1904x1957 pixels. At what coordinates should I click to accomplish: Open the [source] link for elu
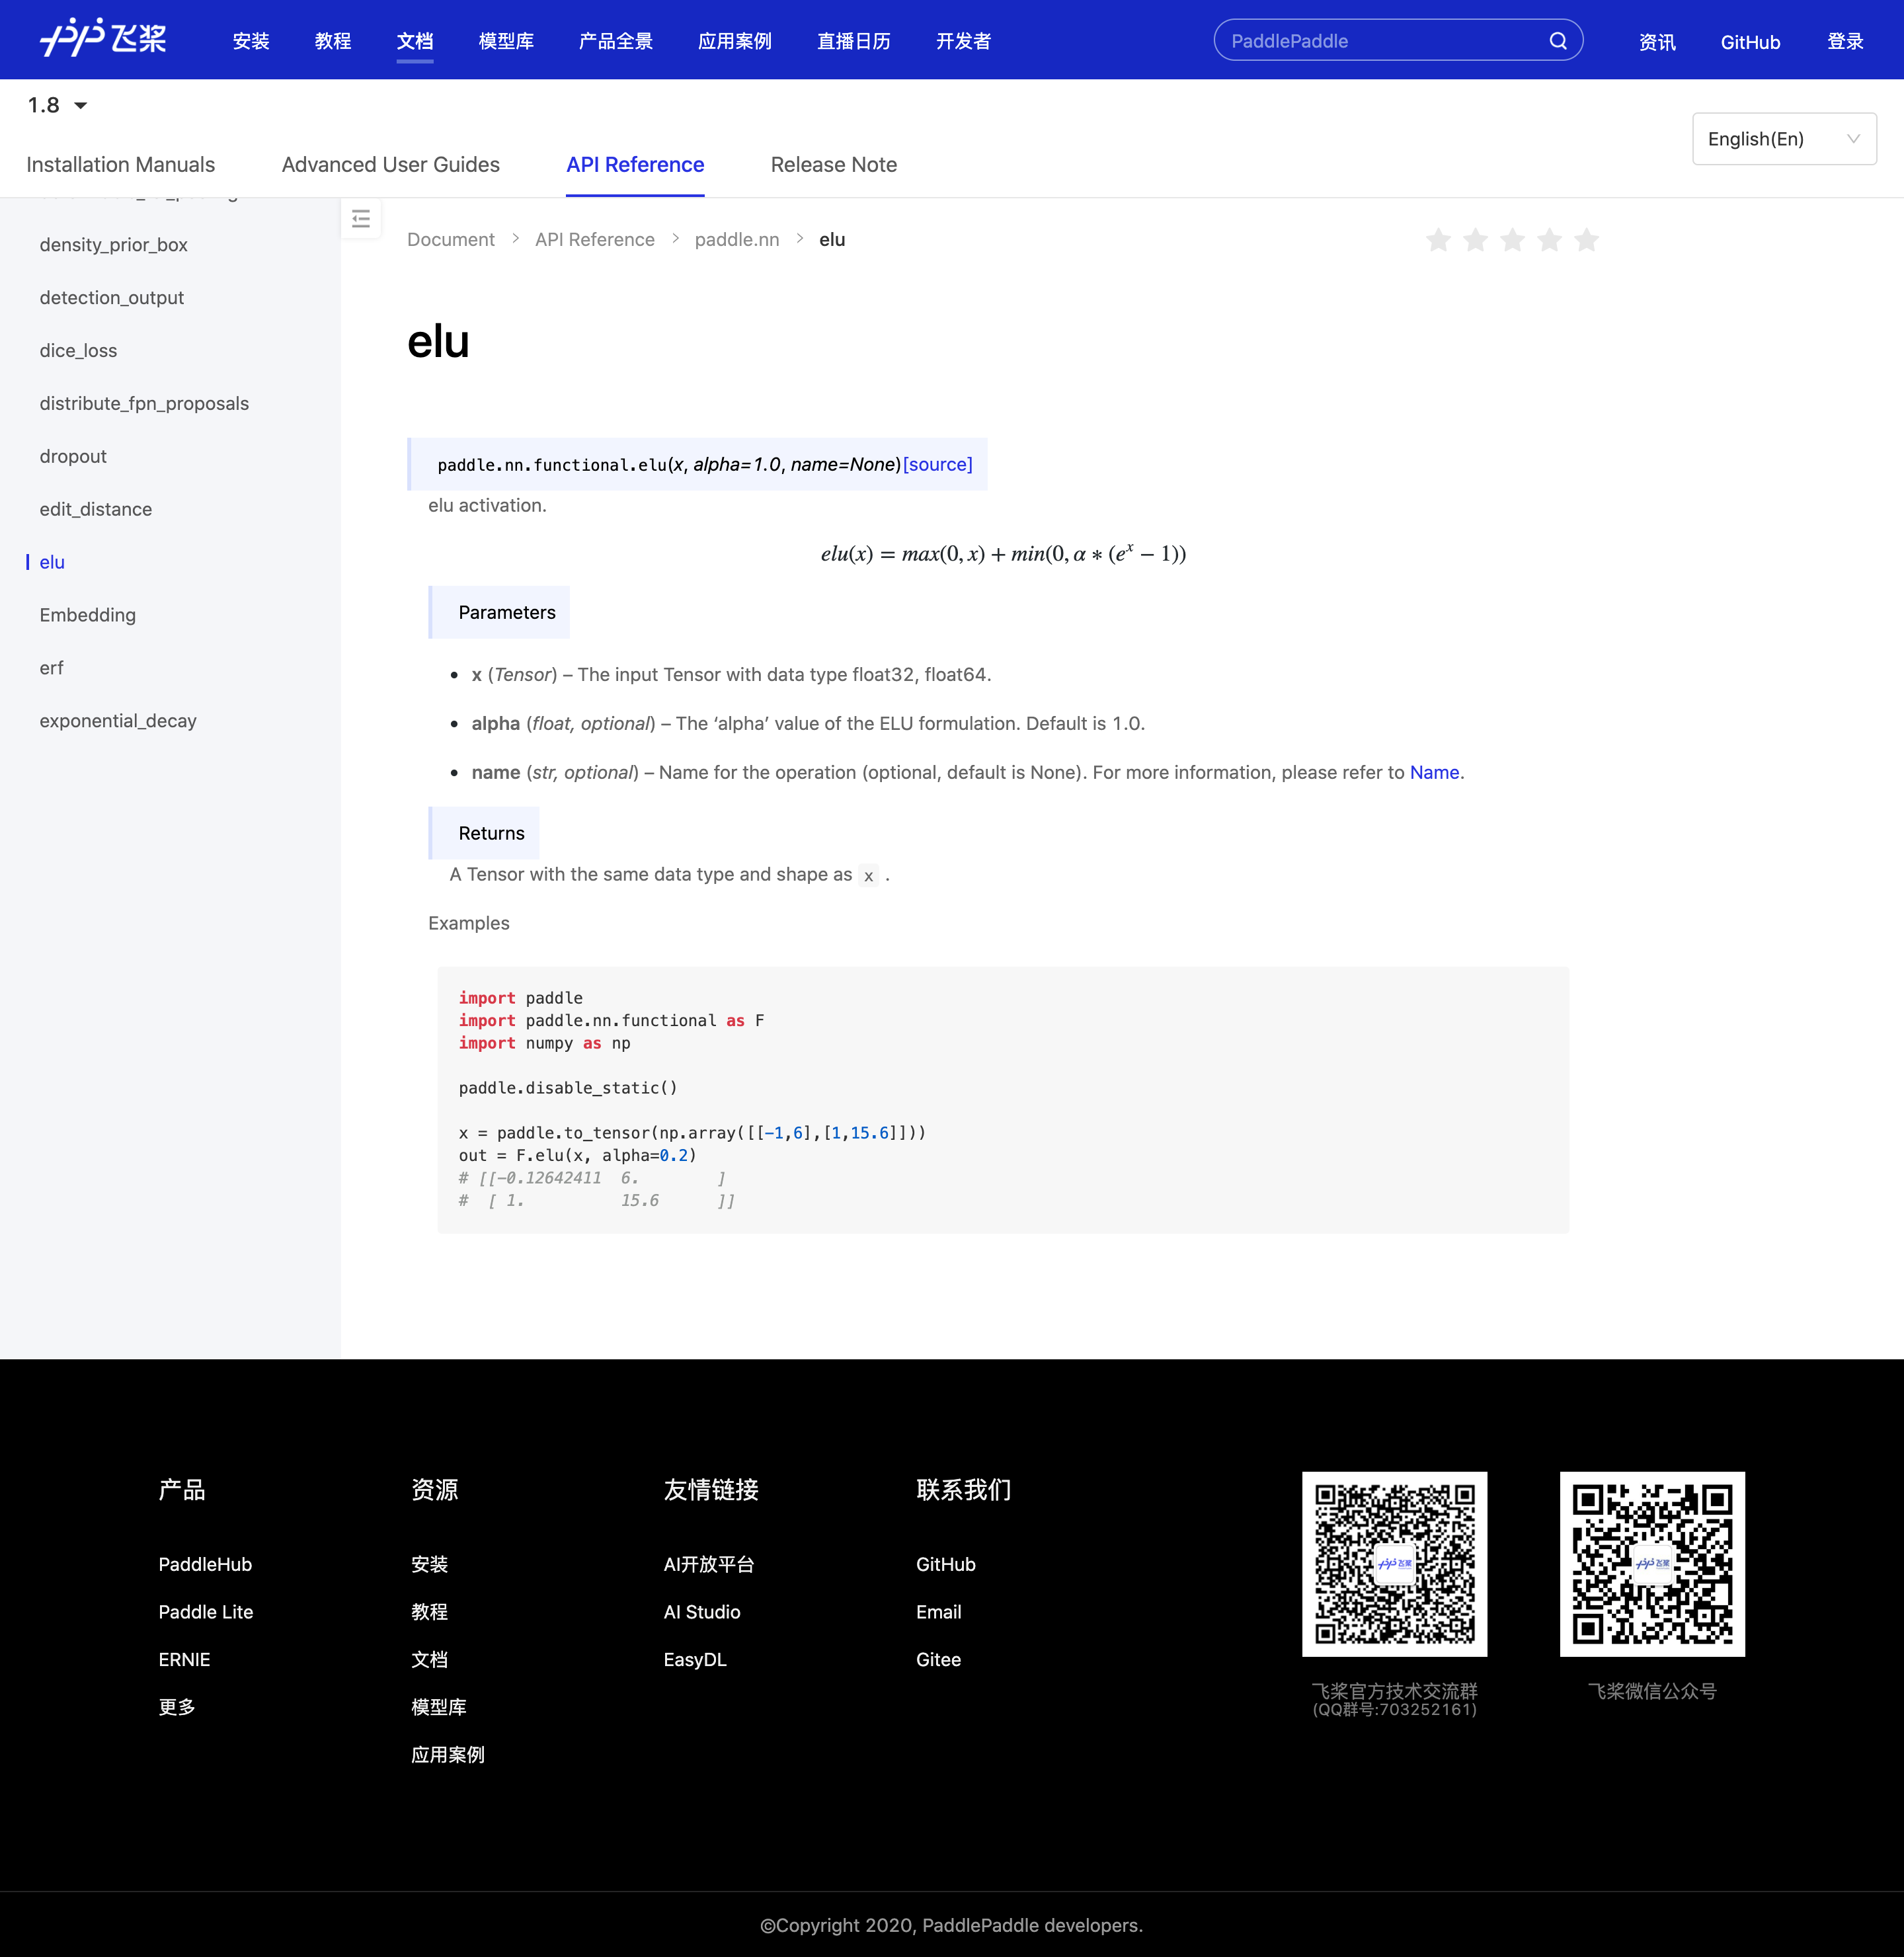point(937,464)
